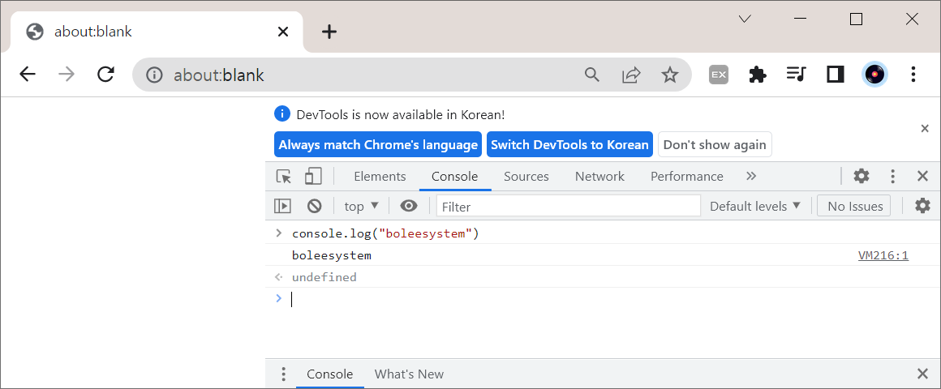This screenshot has width=941, height=389.
Task: Clear the console
Action: pos(314,206)
